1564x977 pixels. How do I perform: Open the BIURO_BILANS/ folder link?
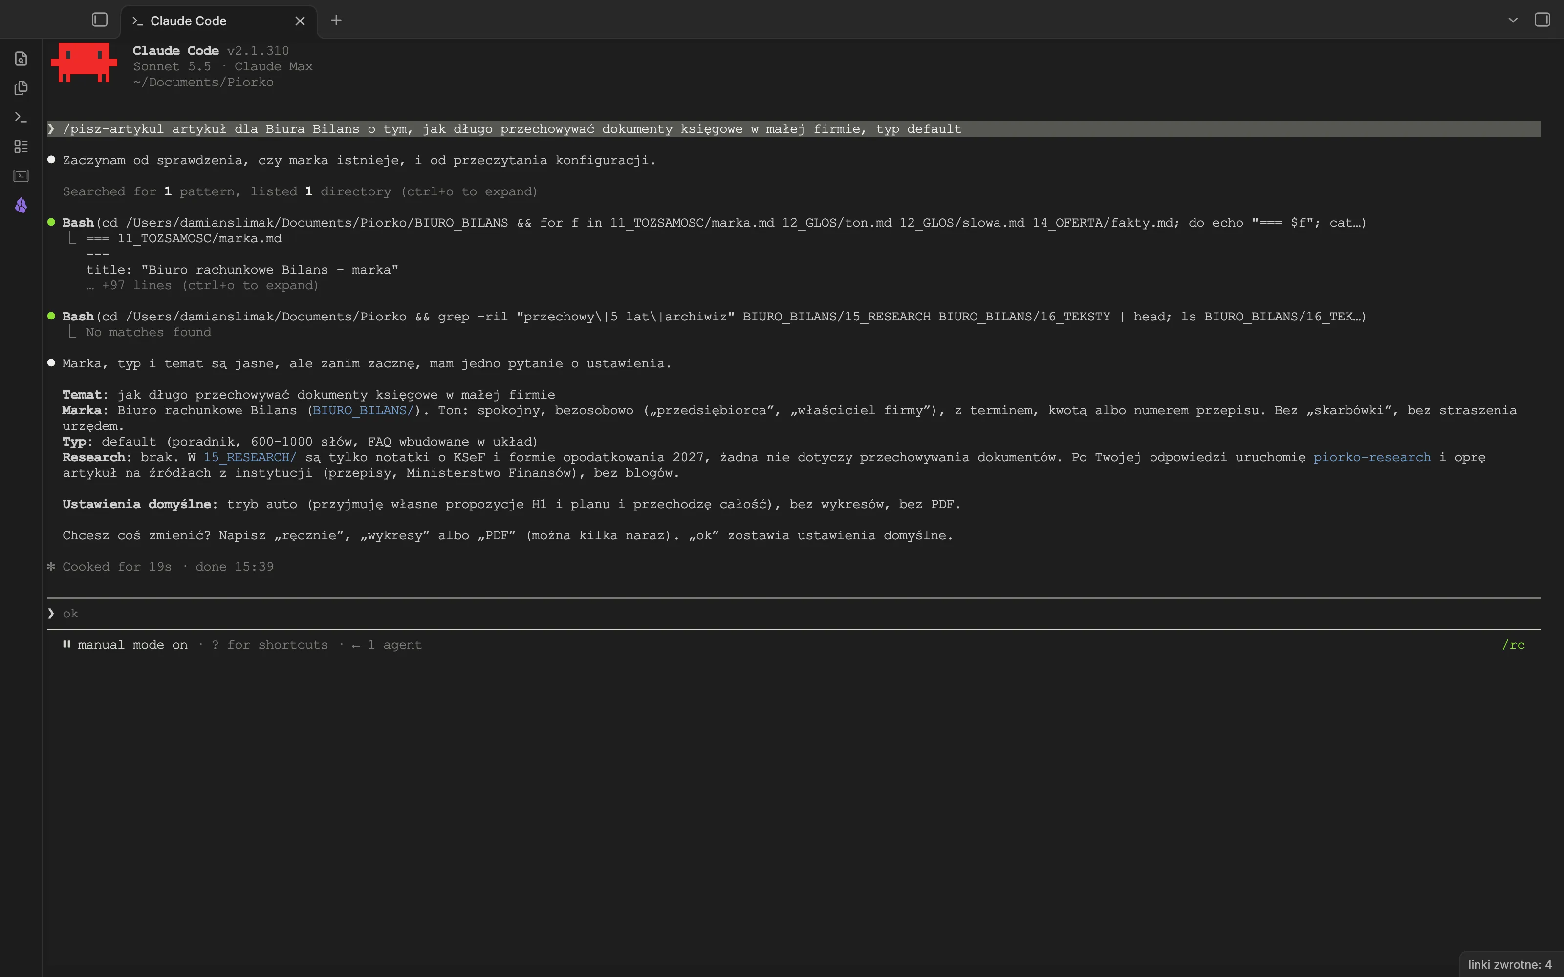(363, 410)
